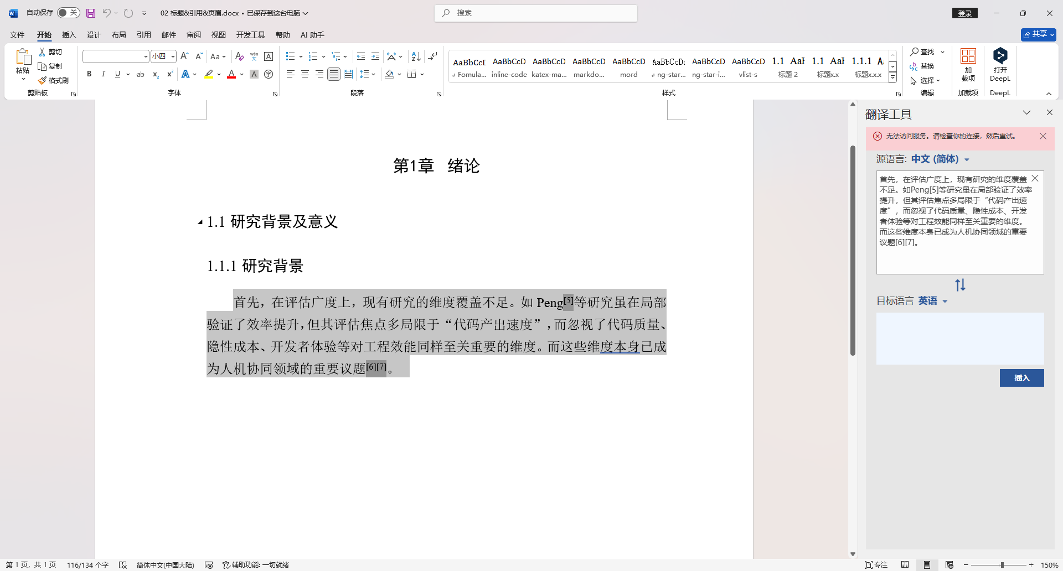Apply strikethrough formatting
Image resolution: width=1063 pixels, height=571 pixels.
point(141,74)
